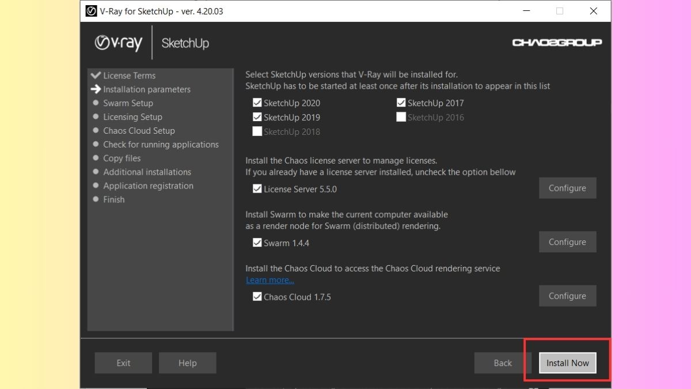Toggle the SketchUp 2017 checkbox

401,103
